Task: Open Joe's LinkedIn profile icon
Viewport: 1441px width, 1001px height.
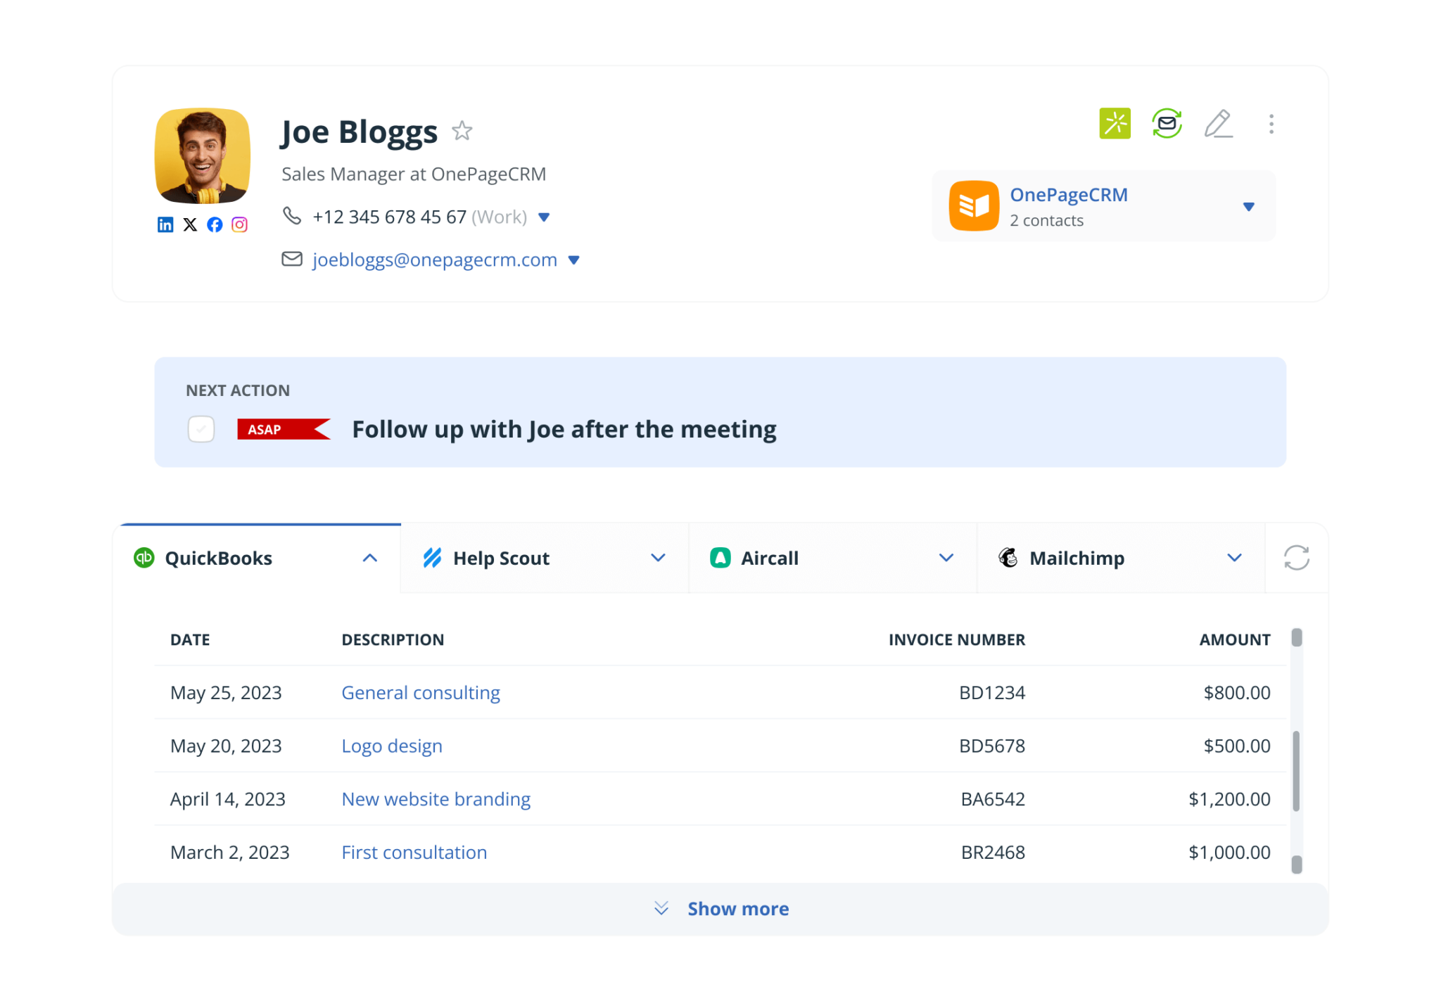Action: (x=165, y=224)
